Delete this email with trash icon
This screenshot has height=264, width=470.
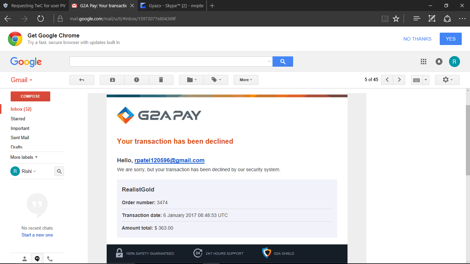pyautogui.click(x=161, y=80)
